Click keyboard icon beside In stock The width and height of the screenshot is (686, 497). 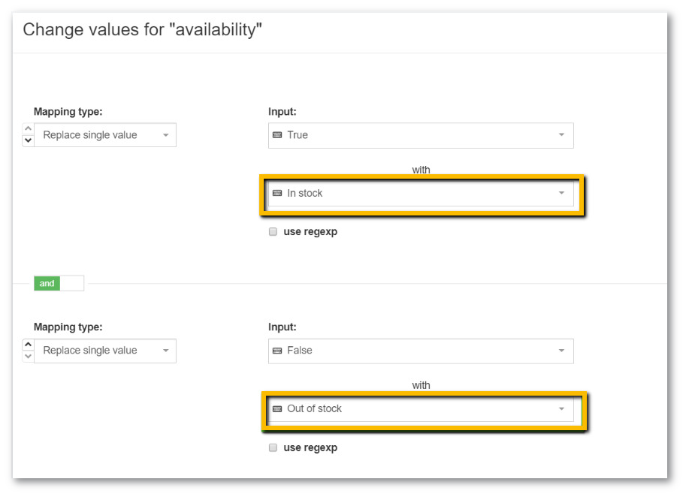(277, 194)
